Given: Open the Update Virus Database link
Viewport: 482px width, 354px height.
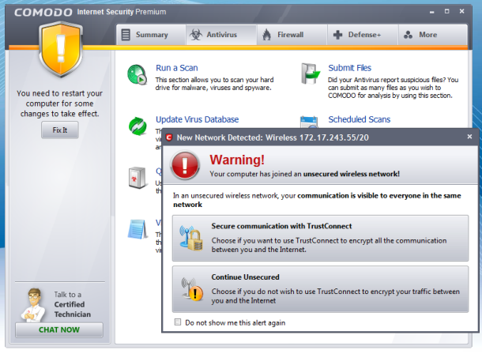Looking at the screenshot, I should tap(197, 119).
